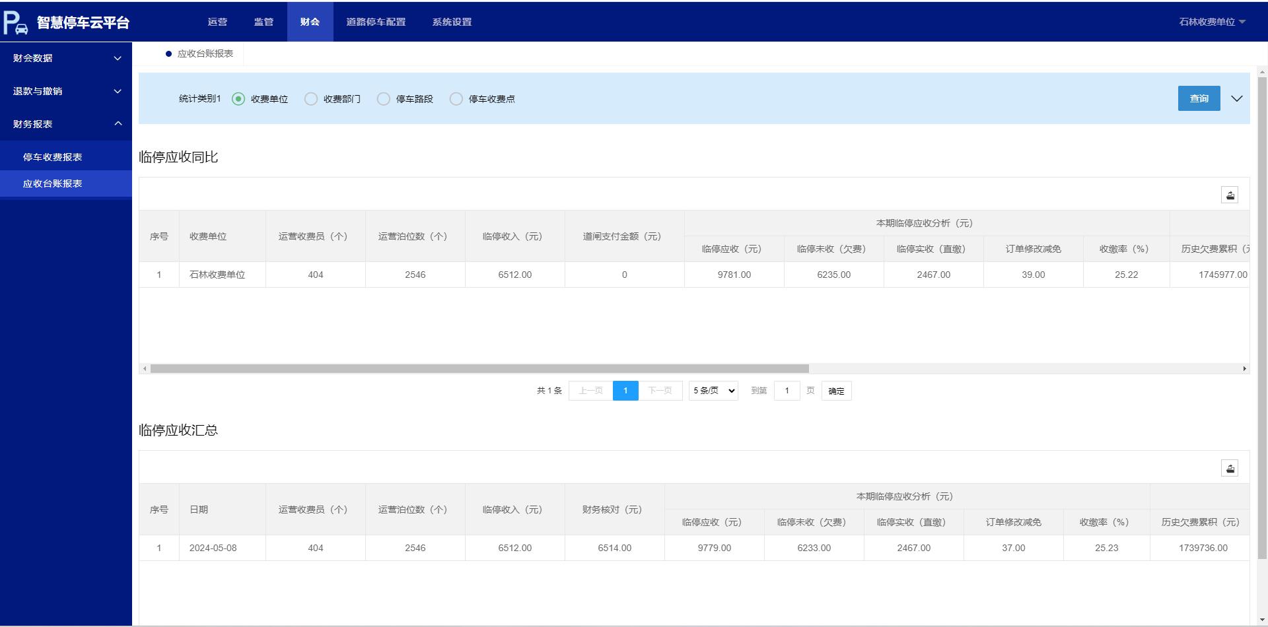Click the horizontal scrollbar left arrow
The height and width of the screenshot is (627, 1268).
pos(145,368)
